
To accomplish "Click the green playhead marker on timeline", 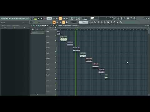I will tap(76, 29).
